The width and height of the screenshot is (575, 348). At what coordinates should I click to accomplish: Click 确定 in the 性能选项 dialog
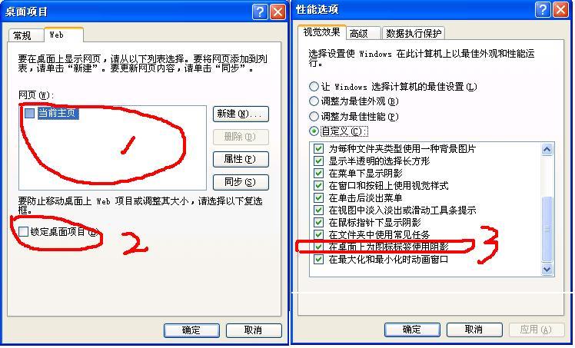(412, 330)
